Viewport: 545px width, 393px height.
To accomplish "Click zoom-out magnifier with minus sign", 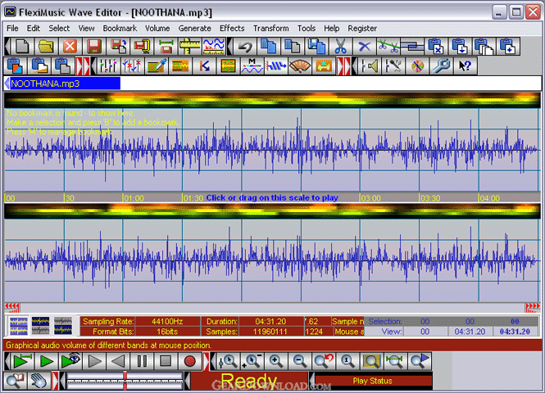I will (300, 361).
